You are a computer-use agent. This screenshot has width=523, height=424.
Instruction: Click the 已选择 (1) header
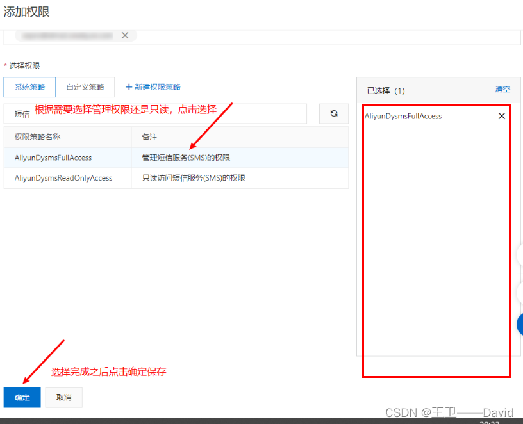click(386, 91)
